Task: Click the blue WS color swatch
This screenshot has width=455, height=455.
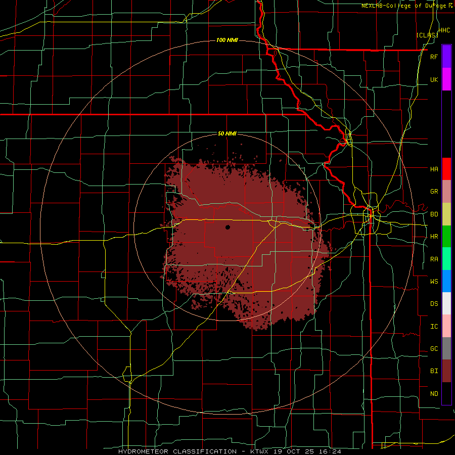Action: click(x=446, y=281)
